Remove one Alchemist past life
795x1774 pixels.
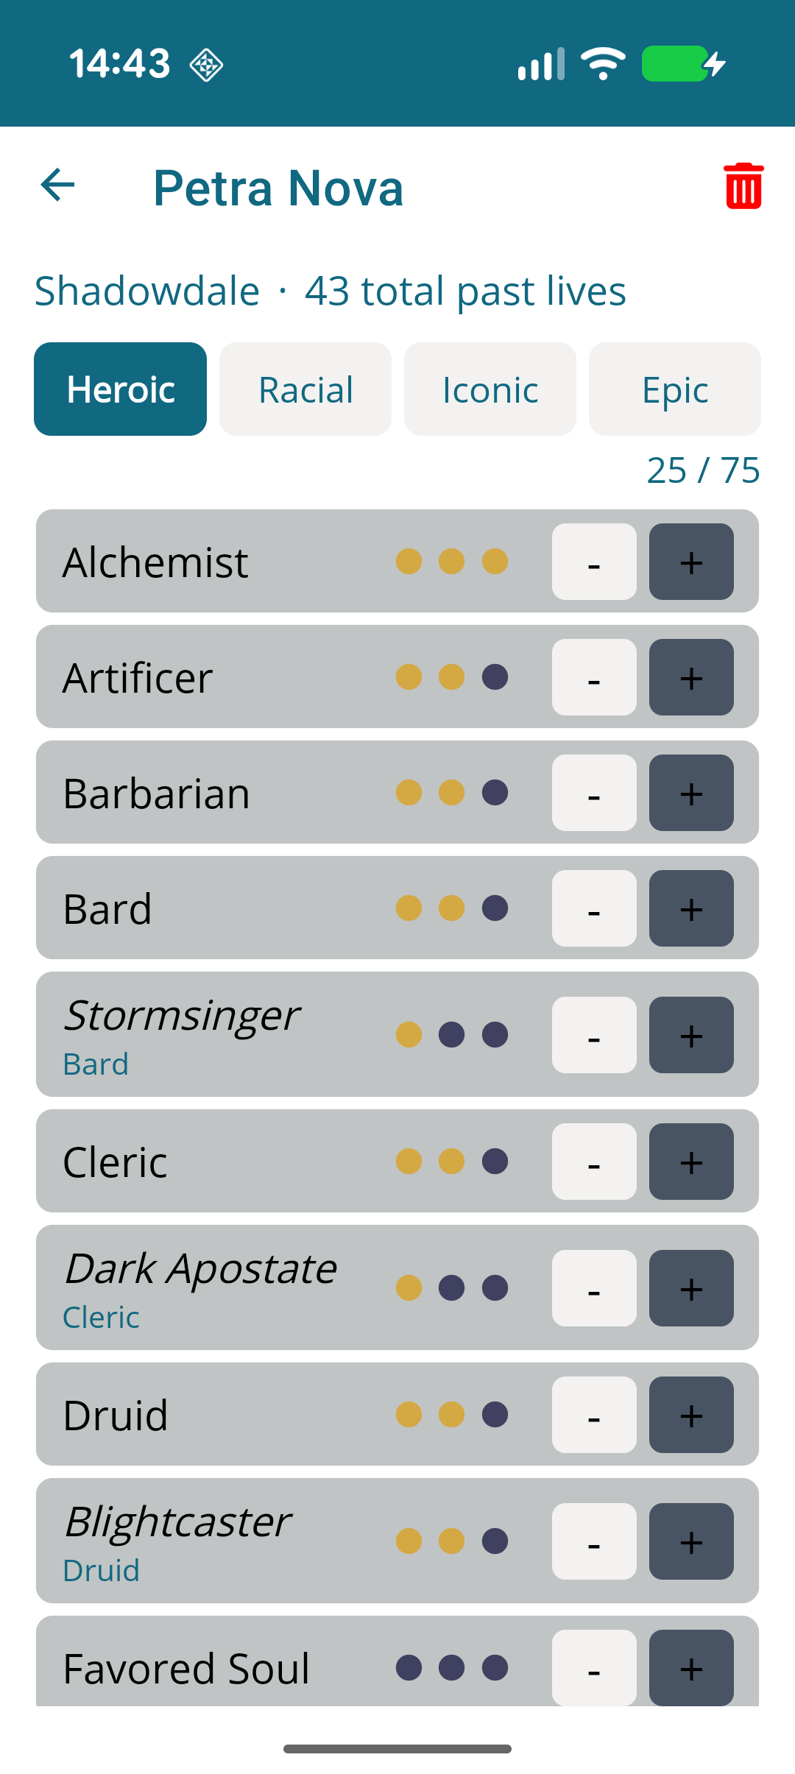pos(594,562)
